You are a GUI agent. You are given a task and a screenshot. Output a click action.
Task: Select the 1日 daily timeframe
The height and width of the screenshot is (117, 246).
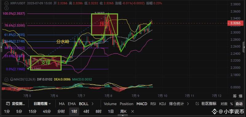[x=111, y=111]
